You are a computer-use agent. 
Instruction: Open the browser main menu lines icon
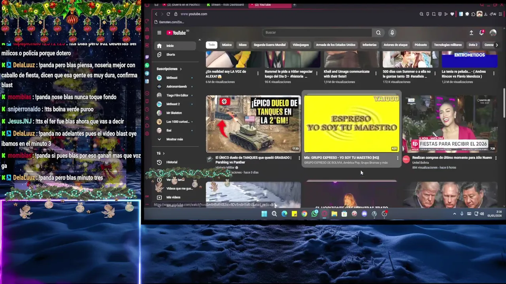pos(500,14)
